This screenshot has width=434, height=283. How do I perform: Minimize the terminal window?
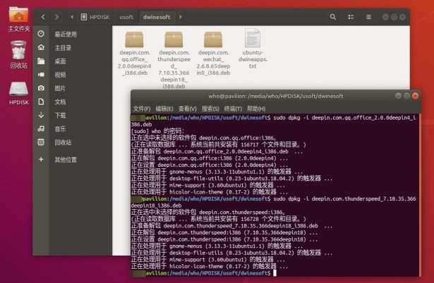(398, 96)
